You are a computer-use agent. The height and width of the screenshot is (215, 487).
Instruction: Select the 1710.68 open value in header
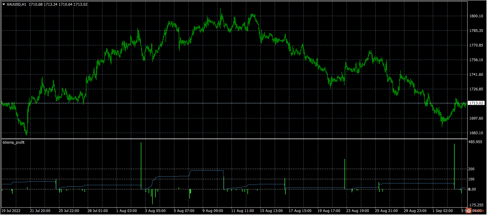tap(36, 4)
